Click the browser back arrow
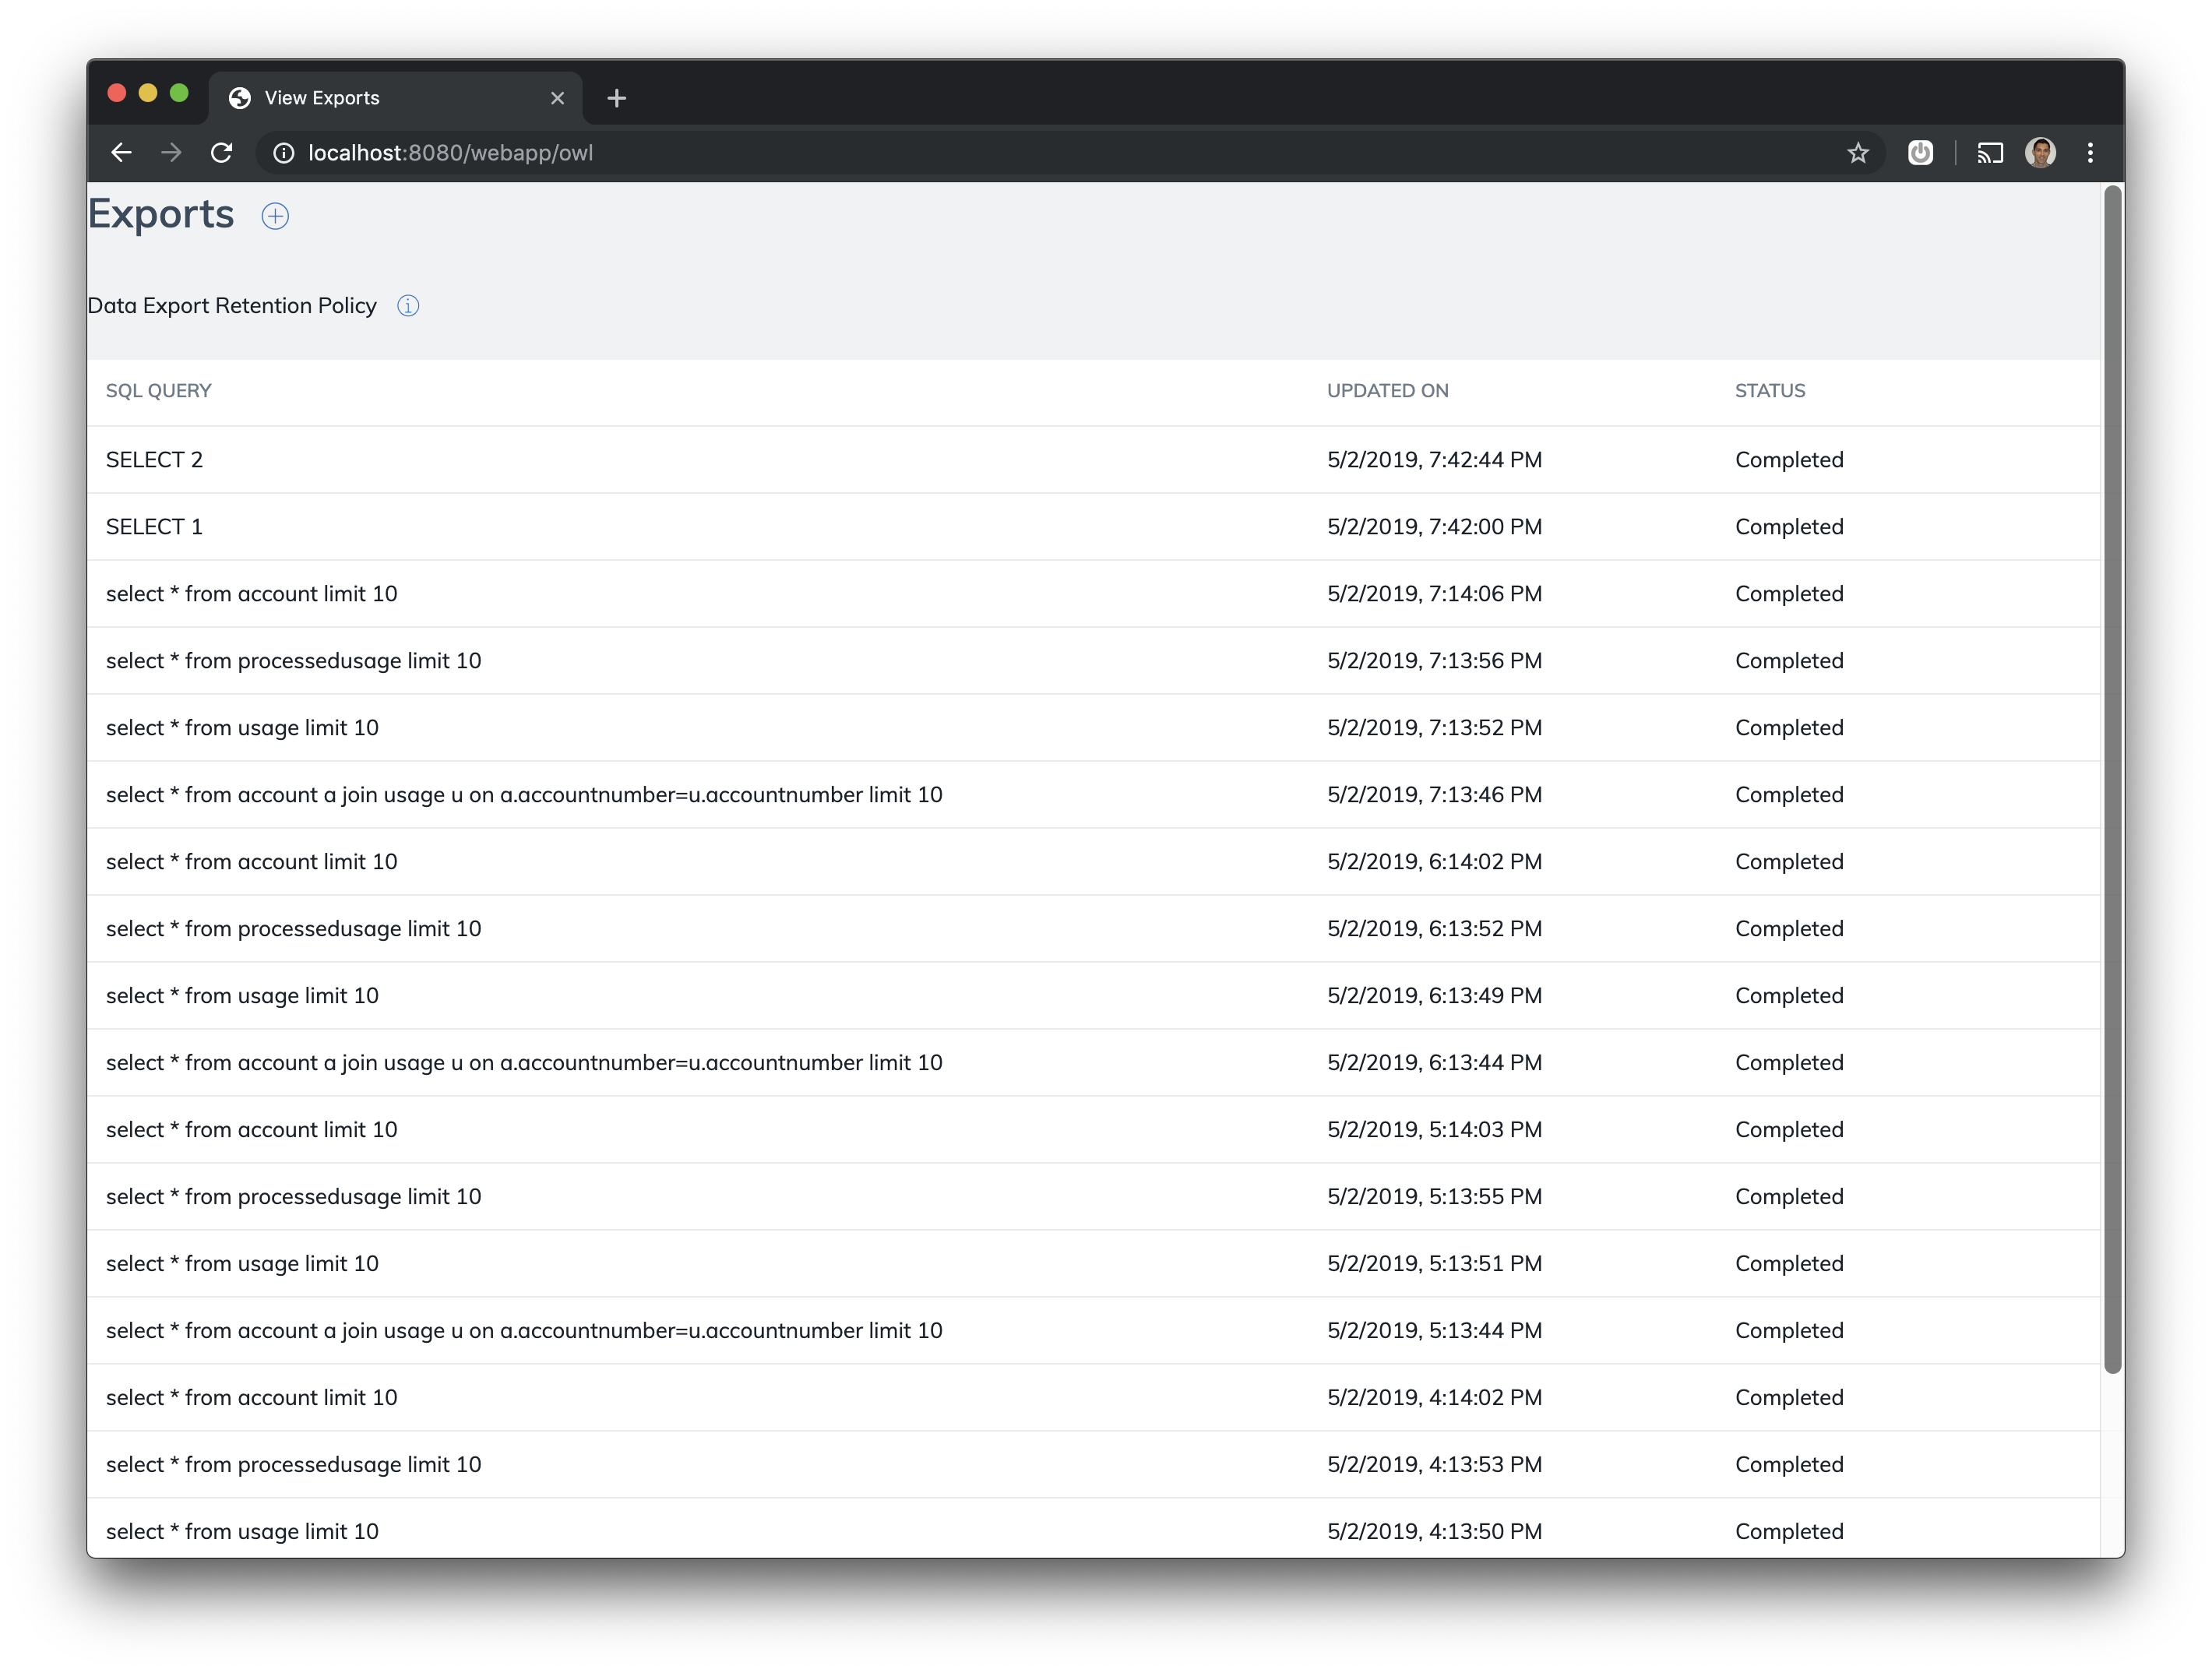This screenshot has height=1673, width=2212. click(121, 153)
